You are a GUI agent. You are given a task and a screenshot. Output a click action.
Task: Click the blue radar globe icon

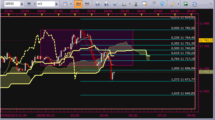[x=162, y=4]
